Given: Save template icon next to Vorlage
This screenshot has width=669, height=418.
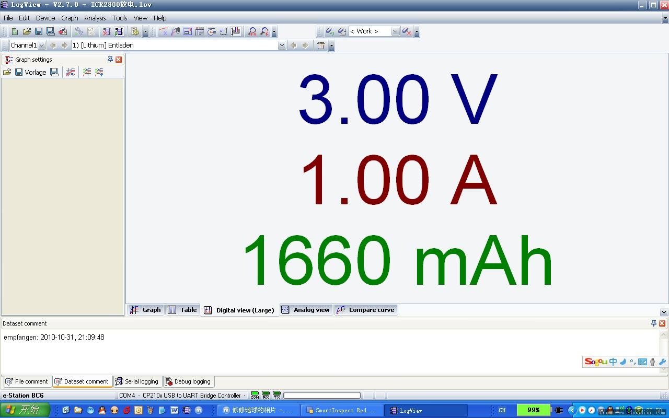Looking at the screenshot, I should point(18,72).
